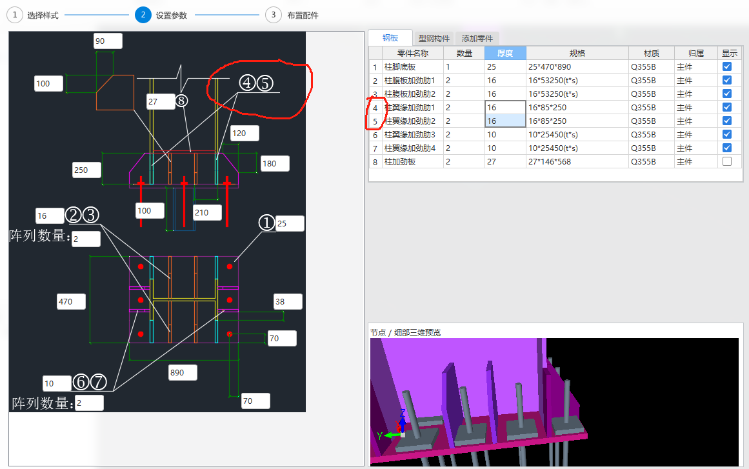Click the 3D node preview viewport
The height and width of the screenshot is (469, 749).
pyautogui.click(x=554, y=402)
